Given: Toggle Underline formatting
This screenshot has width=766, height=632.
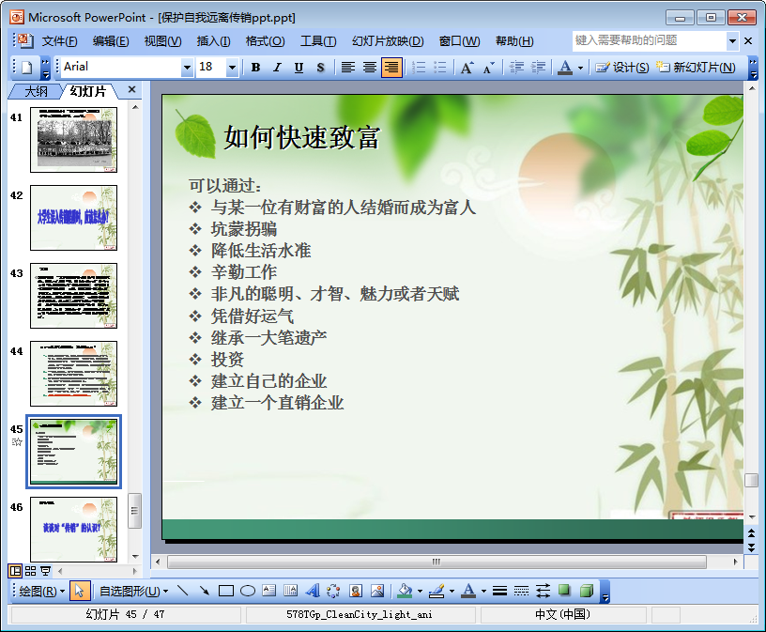Looking at the screenshot, I should coord(299,68).
